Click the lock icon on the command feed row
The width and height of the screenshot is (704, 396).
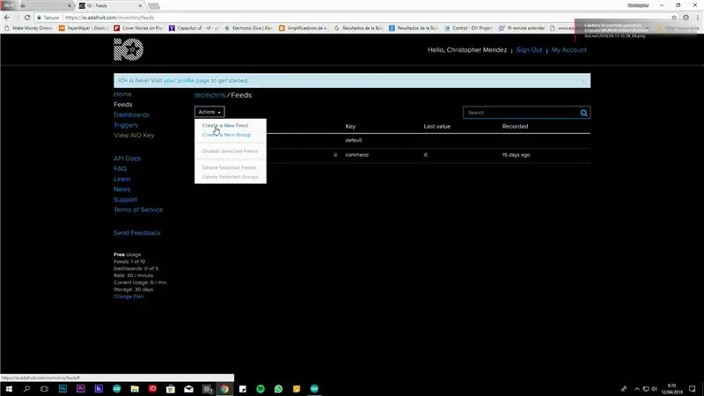tap(335, 155)
